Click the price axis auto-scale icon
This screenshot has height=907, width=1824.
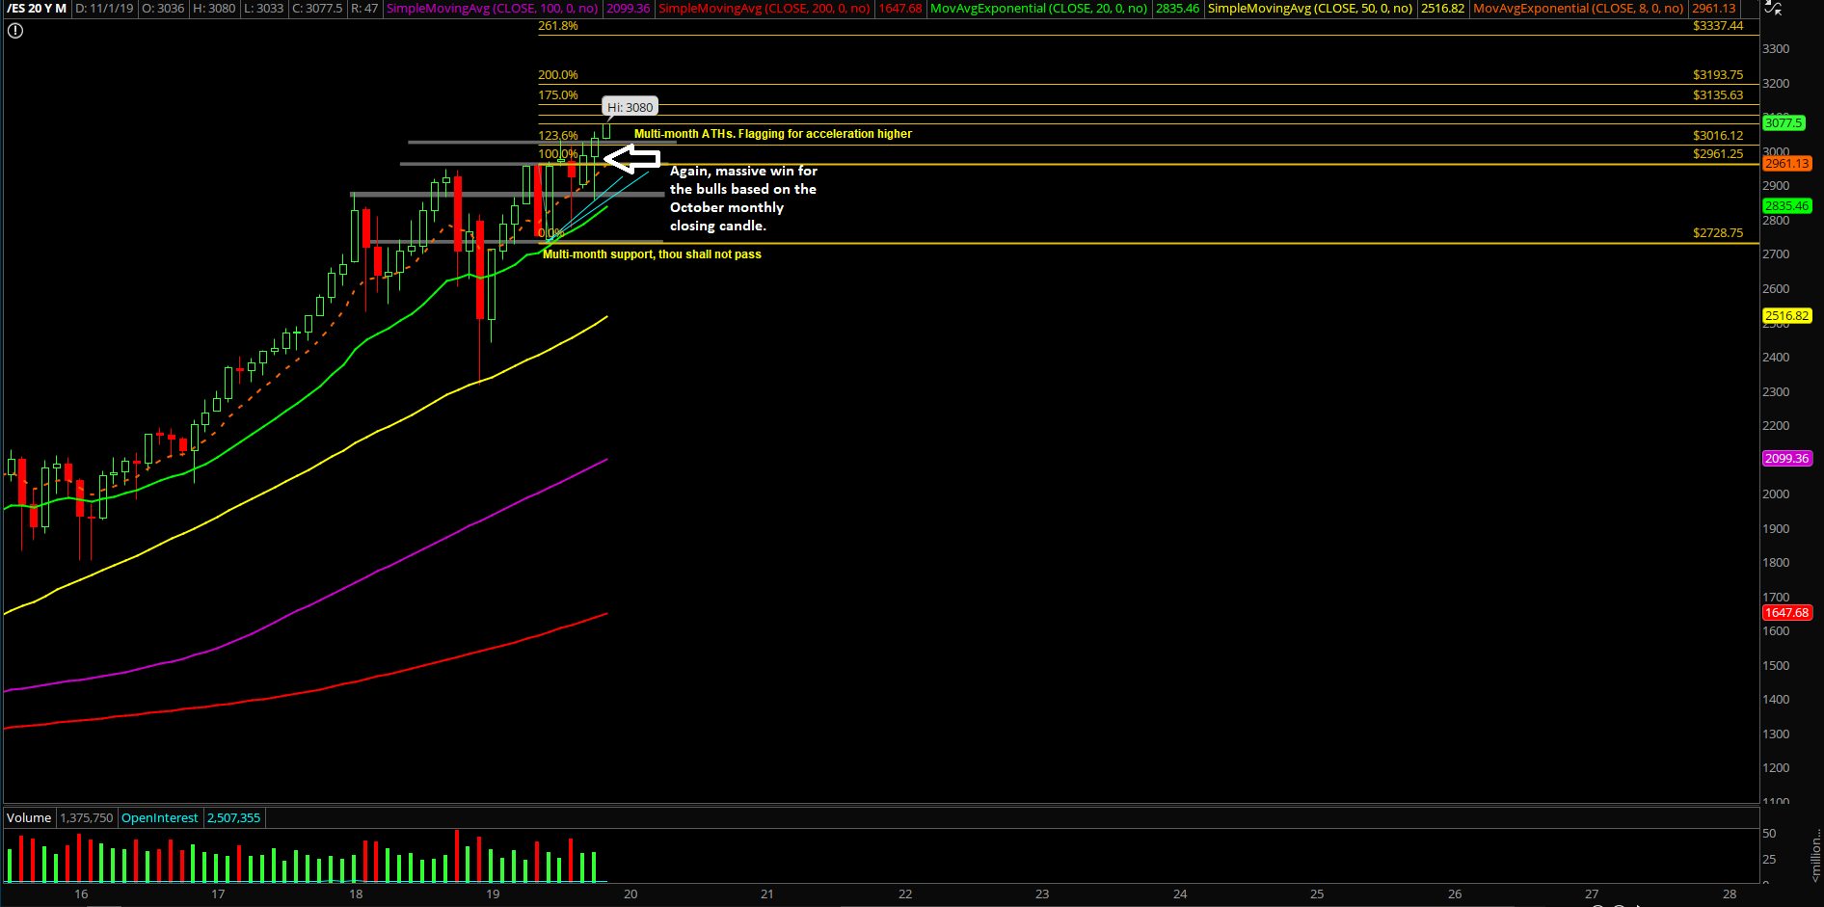[1773, 8]
